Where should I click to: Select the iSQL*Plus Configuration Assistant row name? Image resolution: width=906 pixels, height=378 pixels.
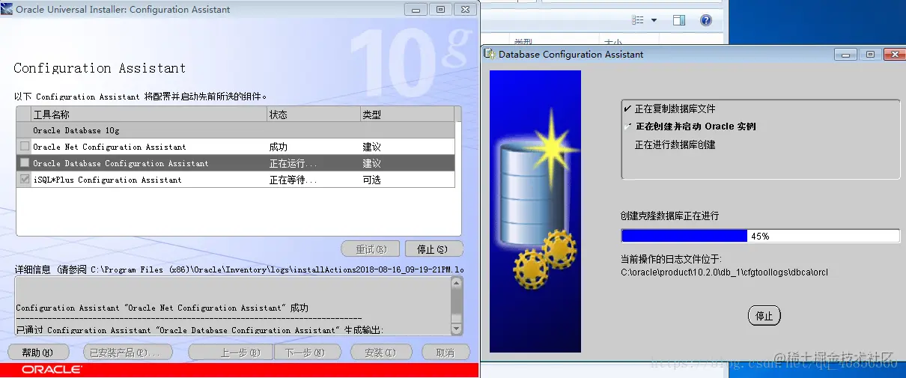[x=107, y=180]
